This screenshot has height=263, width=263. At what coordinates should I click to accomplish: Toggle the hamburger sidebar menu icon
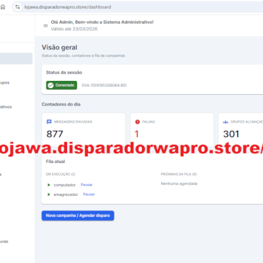[45, 26]
